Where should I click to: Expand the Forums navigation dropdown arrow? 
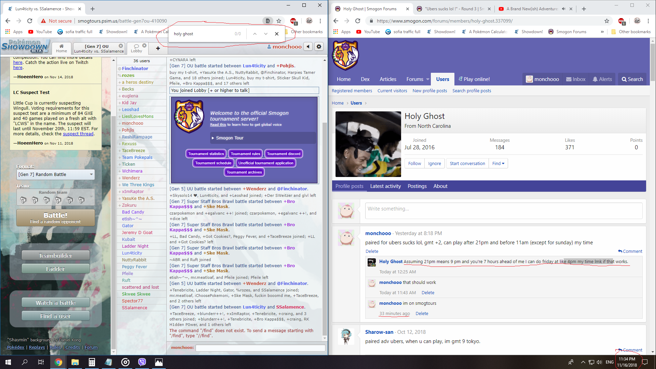click(427, 79)
